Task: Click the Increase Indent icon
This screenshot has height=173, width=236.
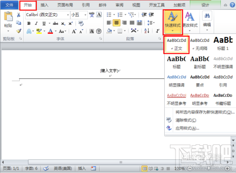Action: 152,15
